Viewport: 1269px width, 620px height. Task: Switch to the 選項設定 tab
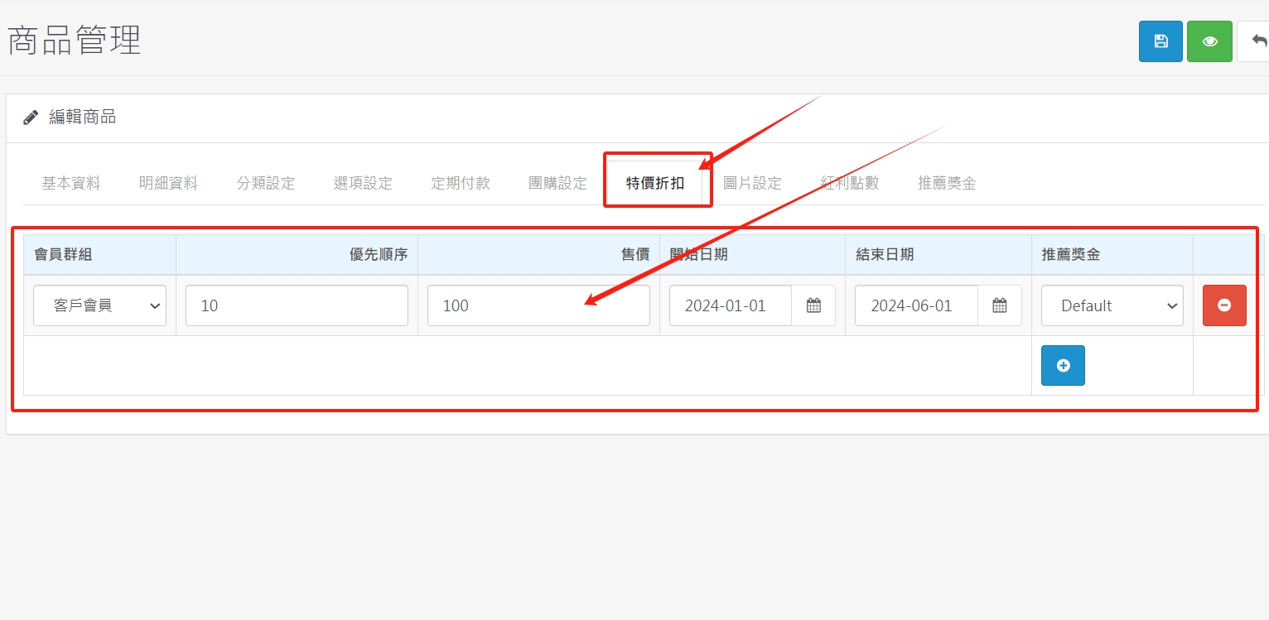pyautogui.click(x=363, y=183)
